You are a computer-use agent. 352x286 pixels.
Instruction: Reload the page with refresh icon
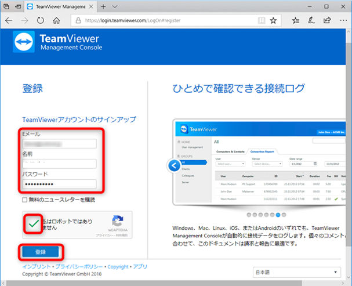tap(41, 21)
